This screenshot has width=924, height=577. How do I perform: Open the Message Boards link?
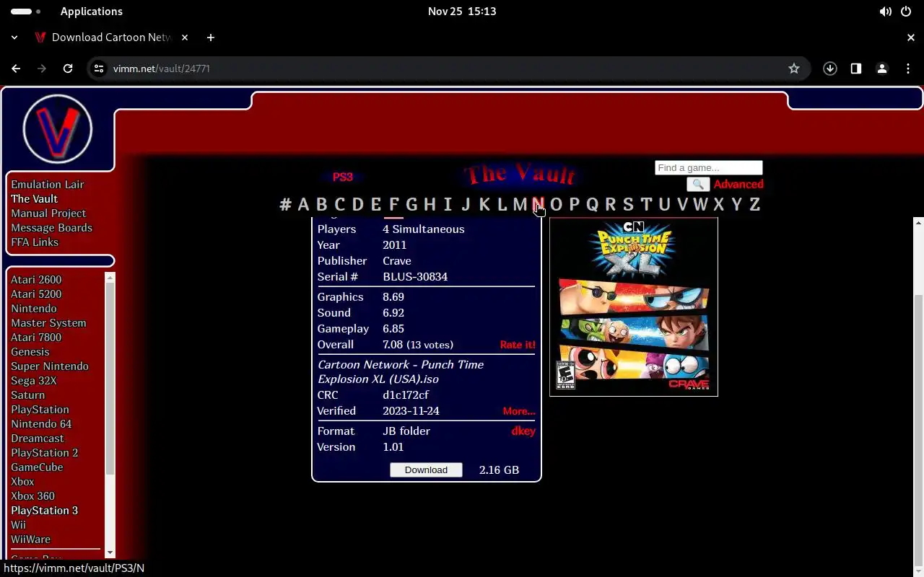point(51,228)
